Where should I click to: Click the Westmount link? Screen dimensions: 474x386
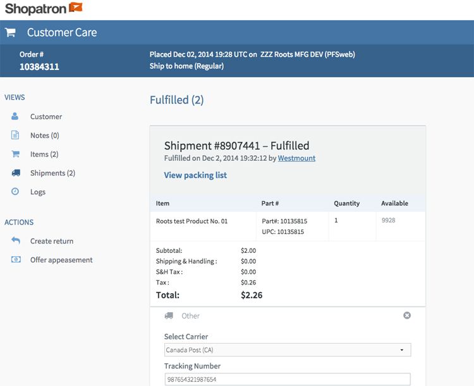point(296,158)
